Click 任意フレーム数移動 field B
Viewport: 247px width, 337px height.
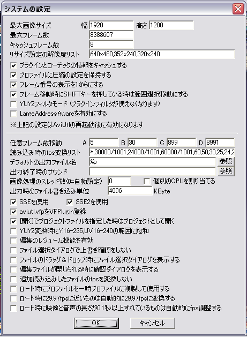pyautogui.click(x=143, y=143)
